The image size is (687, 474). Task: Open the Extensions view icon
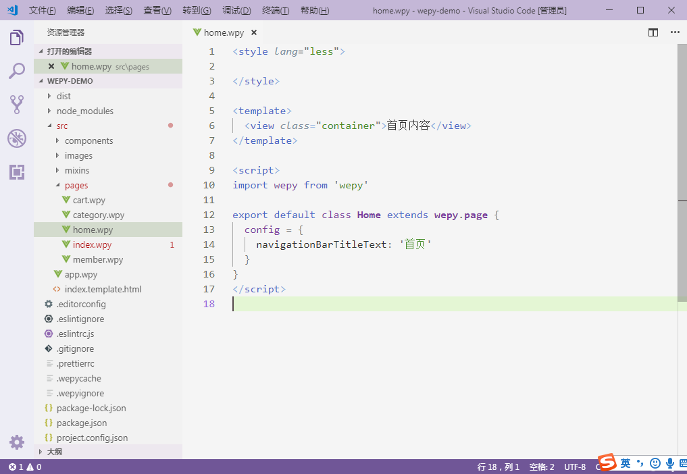(x=17, y=172)
